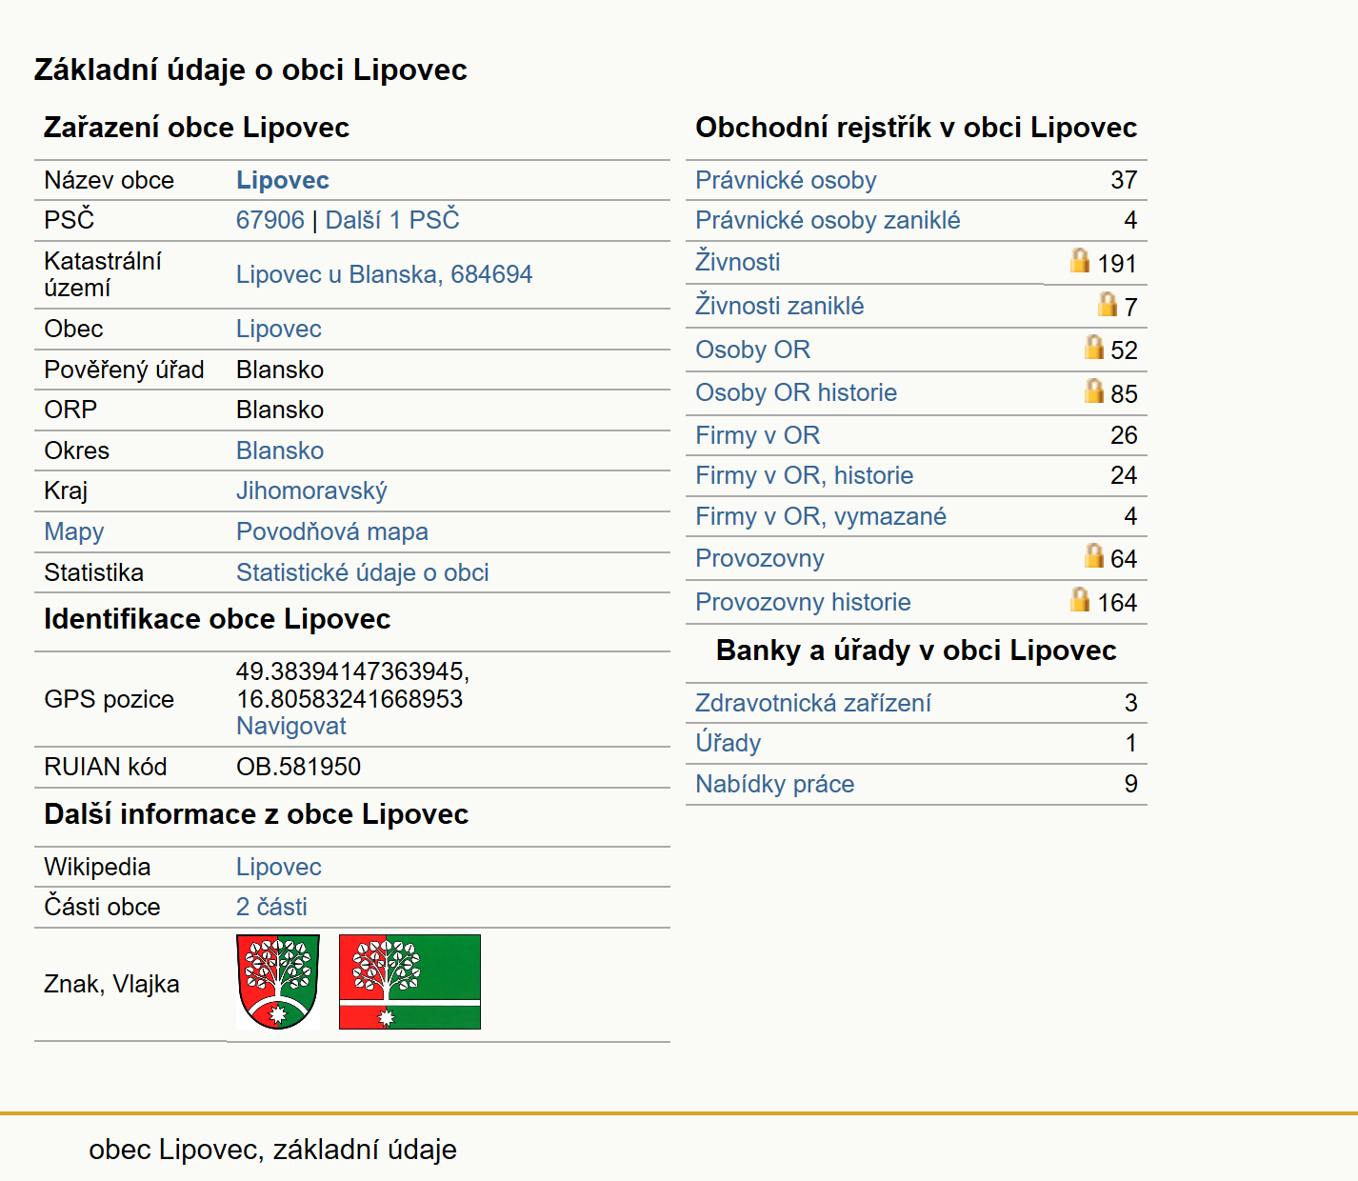Screen dimensions: 1358x1181
Task: Open the Provozovny link
Action: [759, 558]
